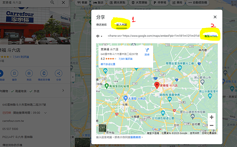Click the search magnifier icon
This screenshot has height=147, width=237.
52,3
